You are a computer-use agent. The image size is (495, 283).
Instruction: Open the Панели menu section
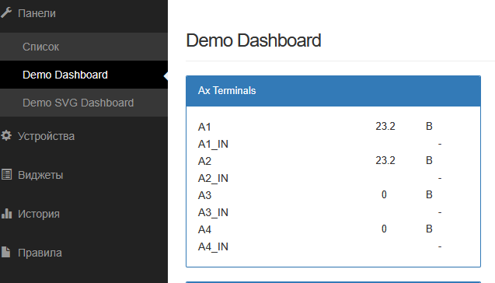coord(37,13)
